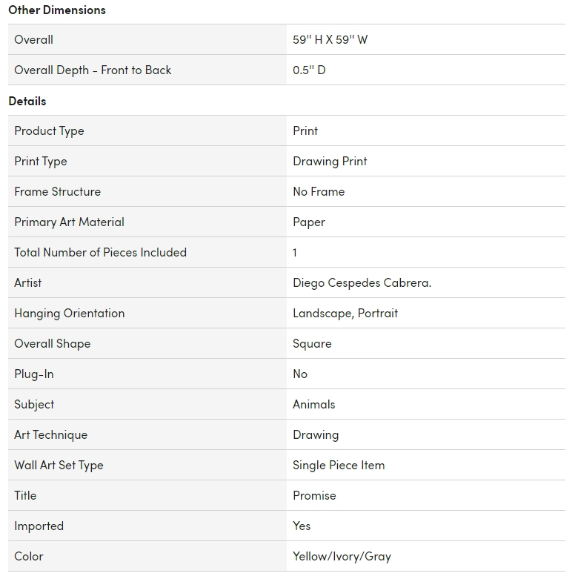575x576 pixels.
Task: Click the Frame Structure label
Action: click(57, 192)
